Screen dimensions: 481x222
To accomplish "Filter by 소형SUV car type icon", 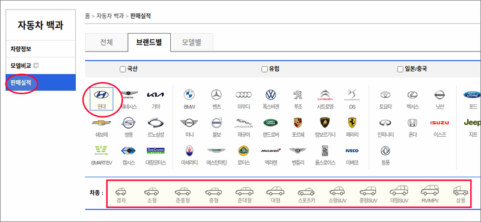I will tap(337, 191).
